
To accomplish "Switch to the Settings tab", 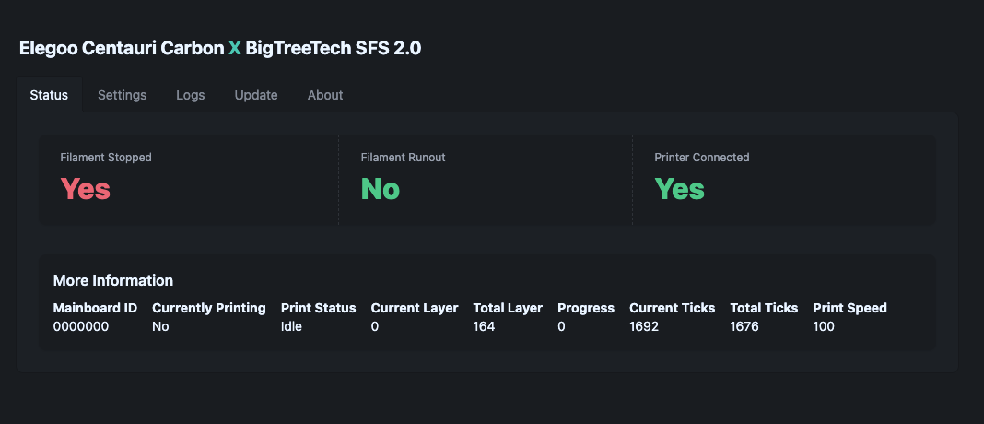I will coord(122,95).
